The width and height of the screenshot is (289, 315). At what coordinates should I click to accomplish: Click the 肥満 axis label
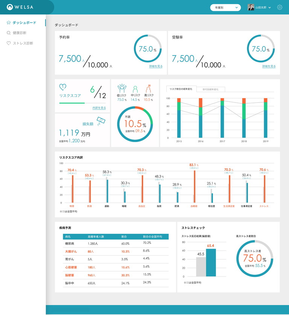176,206
